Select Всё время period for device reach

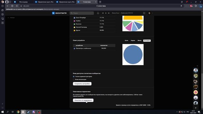147,41
